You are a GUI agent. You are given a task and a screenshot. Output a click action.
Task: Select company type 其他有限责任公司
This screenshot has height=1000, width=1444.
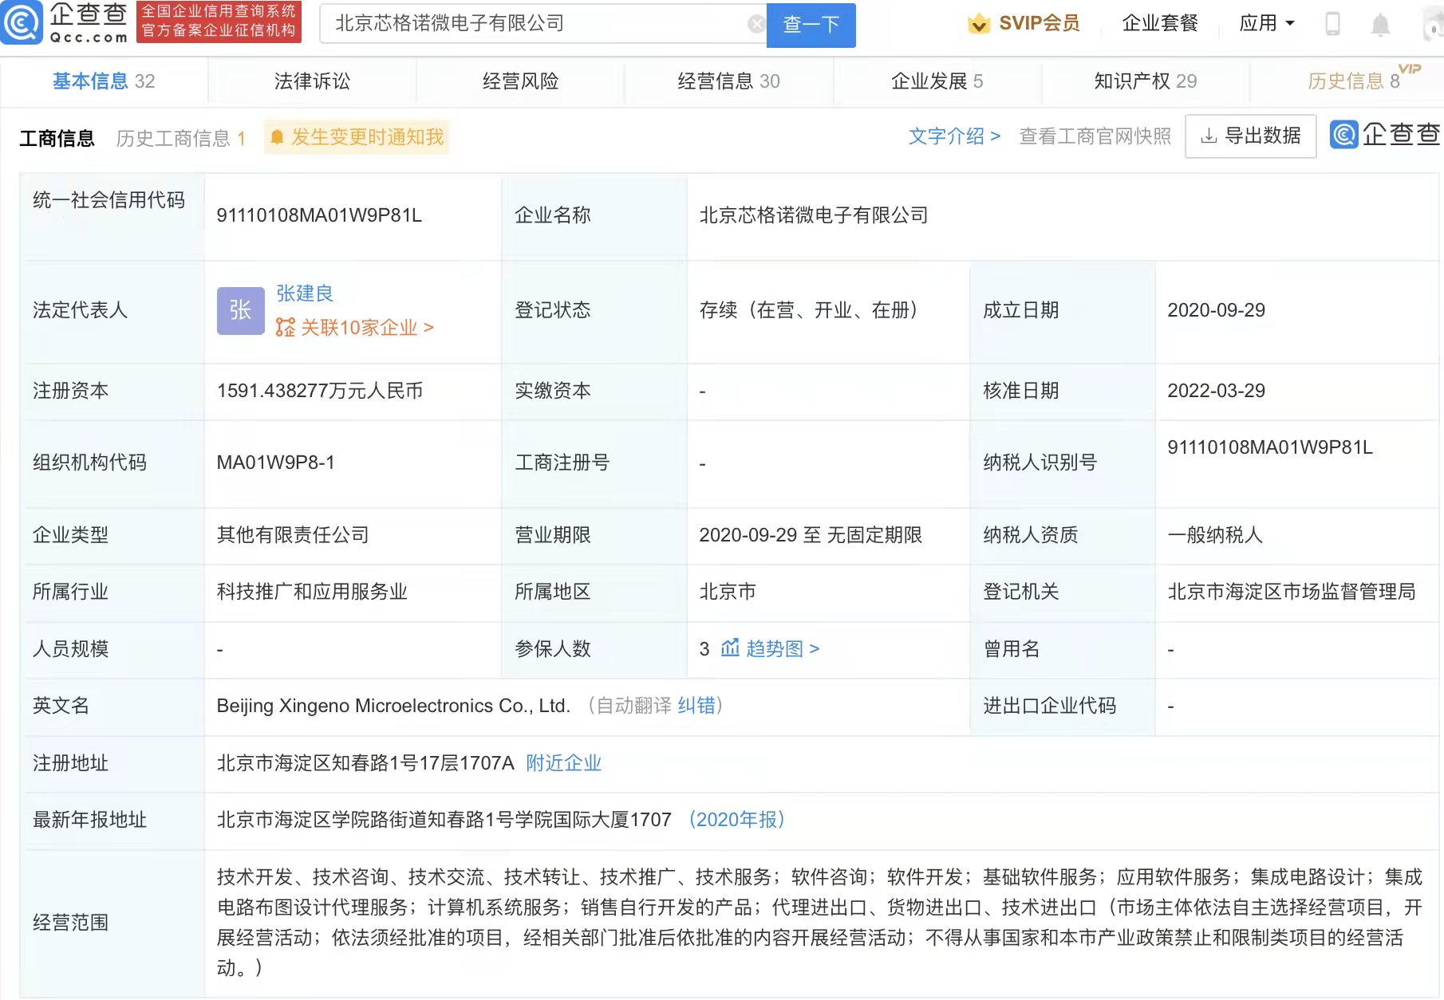(293, 534)
